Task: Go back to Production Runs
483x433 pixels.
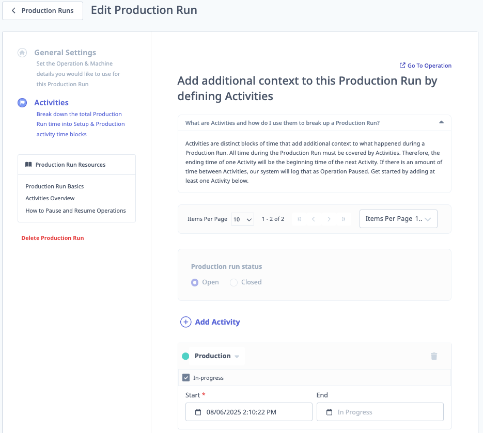Action: [42, 10]
